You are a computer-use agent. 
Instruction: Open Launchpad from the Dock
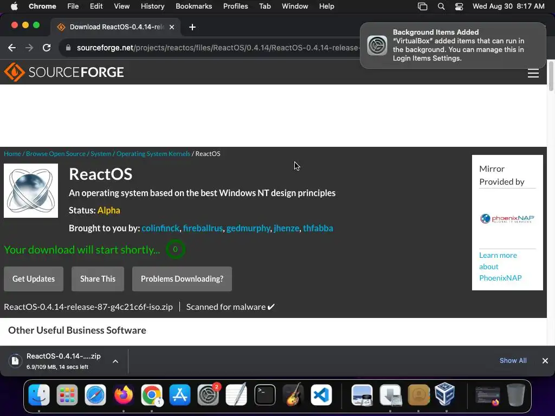tap(67, 395)
